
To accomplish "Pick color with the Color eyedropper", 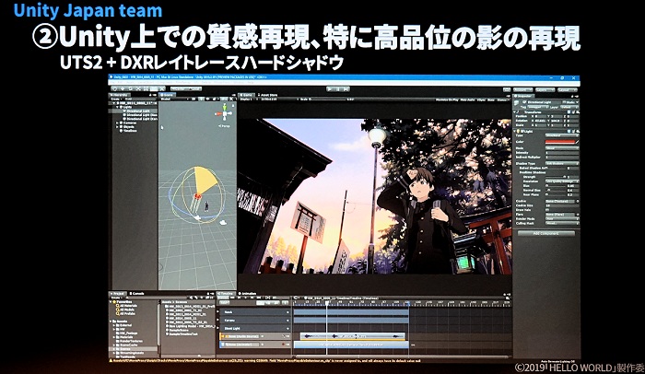I will [577, 142].
